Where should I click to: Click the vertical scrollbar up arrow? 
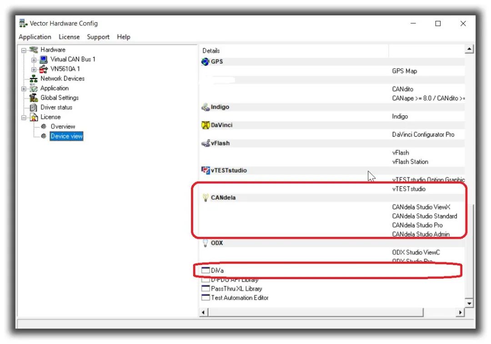pyautogui.click(x=469, y=49)
